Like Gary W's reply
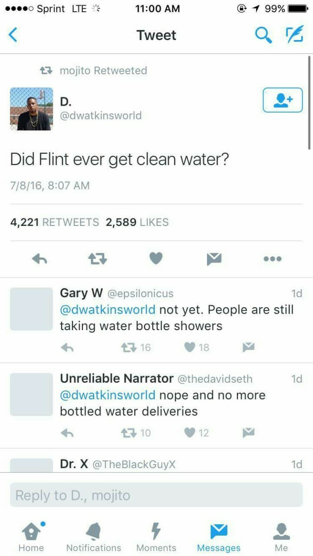 (x=190, y=347)
